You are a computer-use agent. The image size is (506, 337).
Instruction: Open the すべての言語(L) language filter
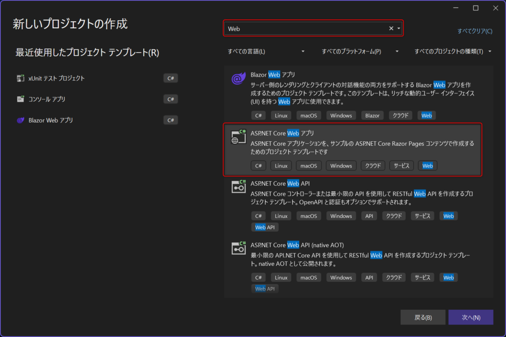266,51
